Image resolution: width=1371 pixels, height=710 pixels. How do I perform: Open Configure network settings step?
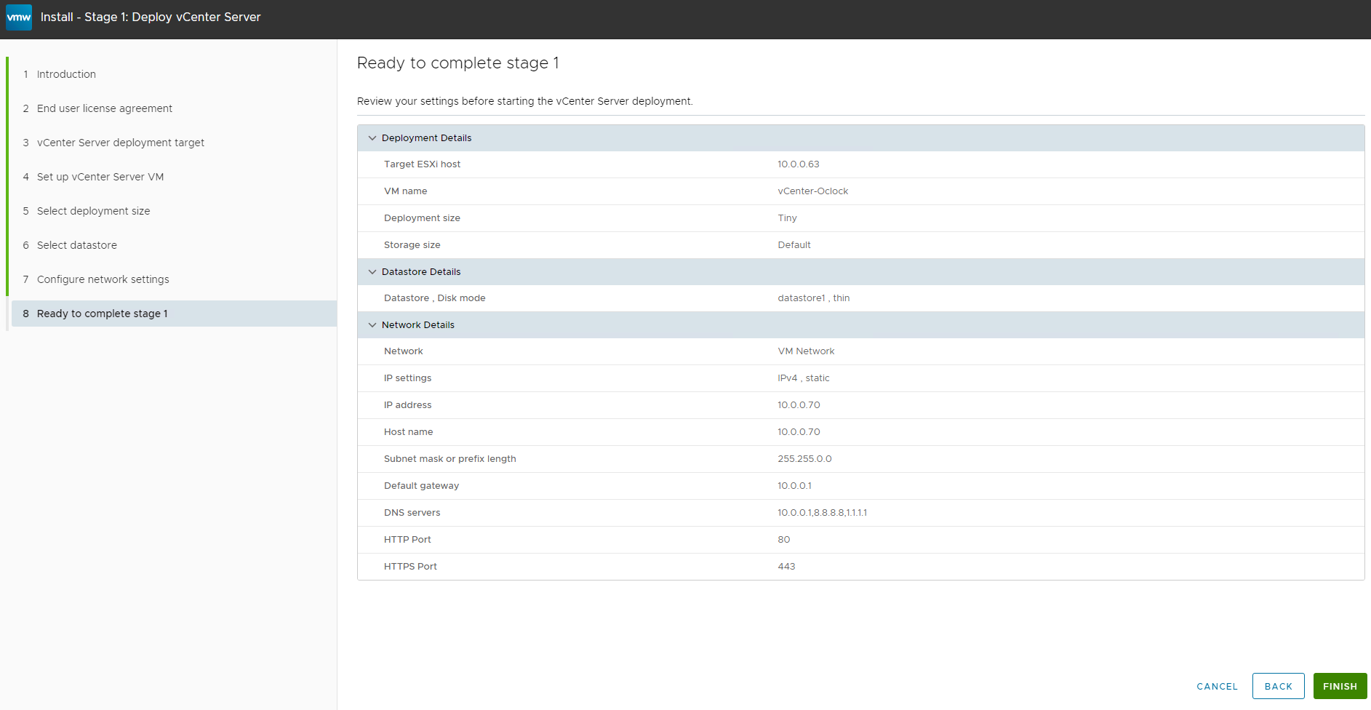(103, 279)
